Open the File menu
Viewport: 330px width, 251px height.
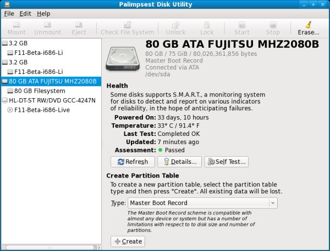tap(9, 13)
